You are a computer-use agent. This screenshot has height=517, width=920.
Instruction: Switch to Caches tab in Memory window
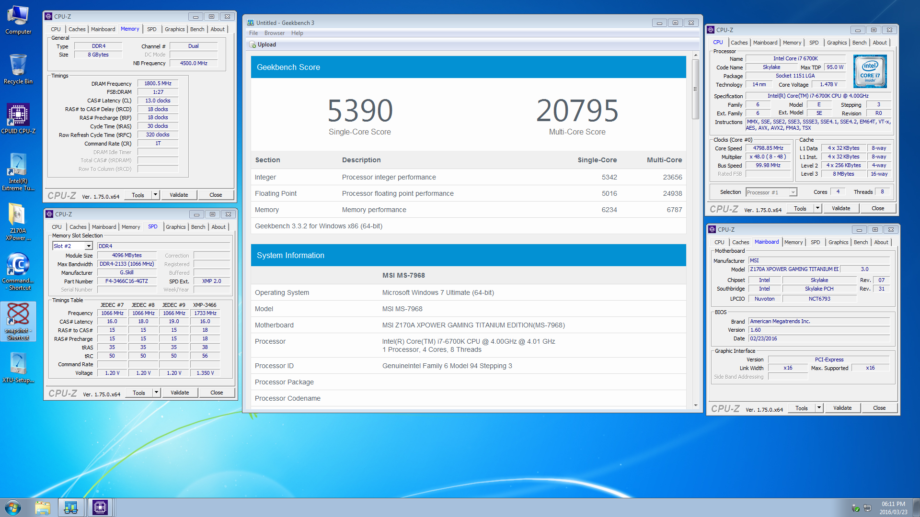[77, 29]
